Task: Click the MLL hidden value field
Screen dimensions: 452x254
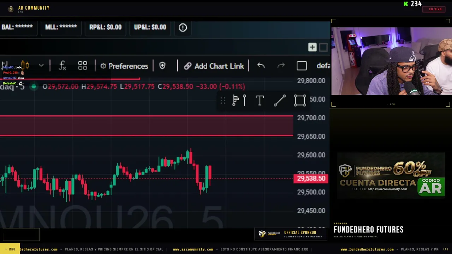Action: pos(61,27)
